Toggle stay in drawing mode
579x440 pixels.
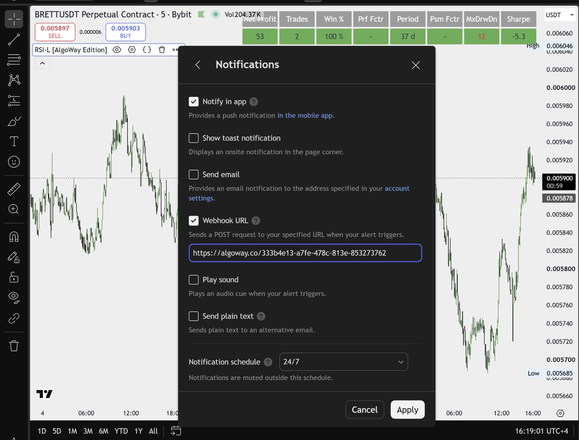coord(14,257)
